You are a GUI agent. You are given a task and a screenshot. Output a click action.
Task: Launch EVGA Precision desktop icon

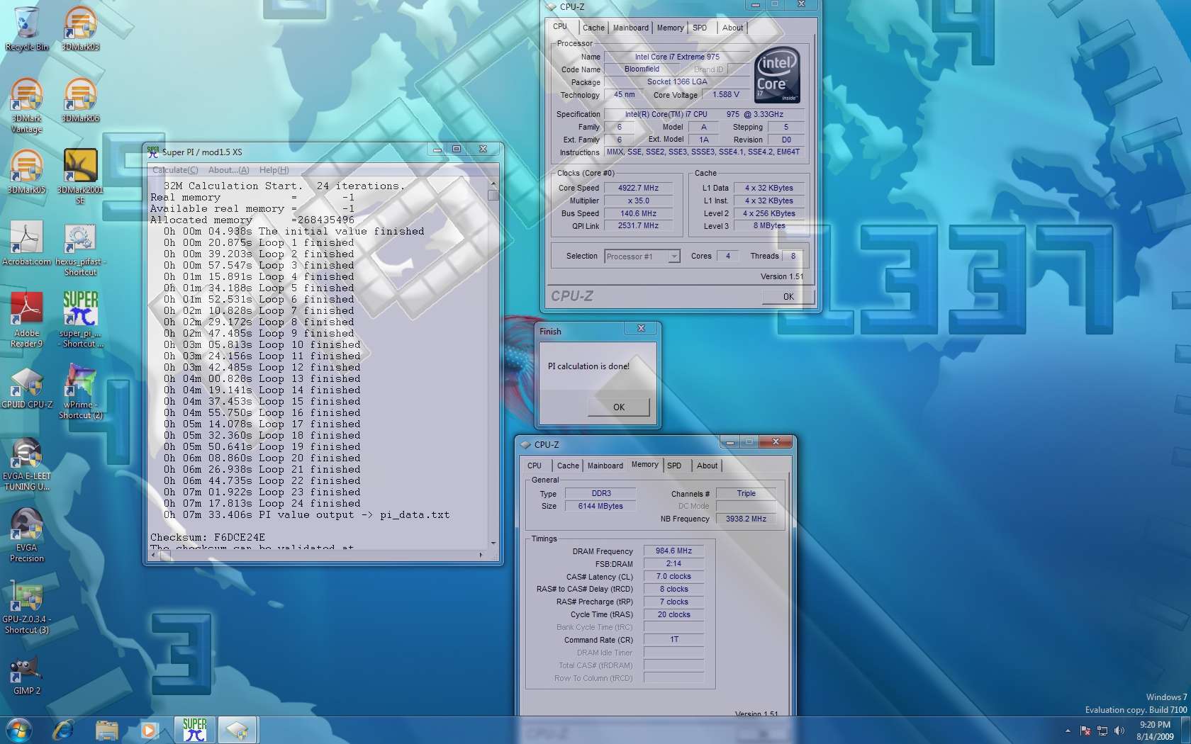[x=27, y=535]
